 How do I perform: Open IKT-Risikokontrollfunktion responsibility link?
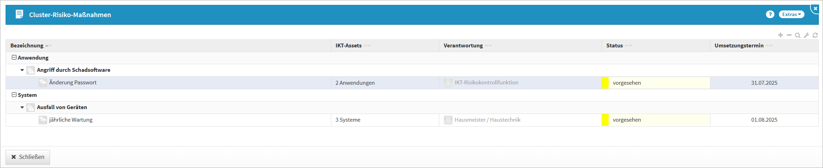(486, 83)
